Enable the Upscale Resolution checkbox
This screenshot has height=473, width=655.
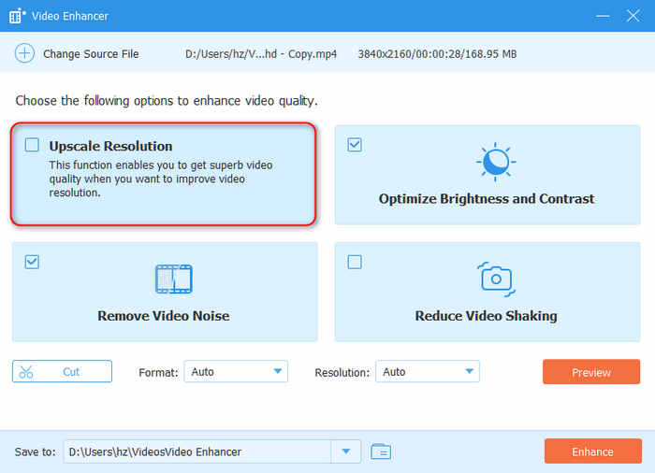click(x=32, y=145)
